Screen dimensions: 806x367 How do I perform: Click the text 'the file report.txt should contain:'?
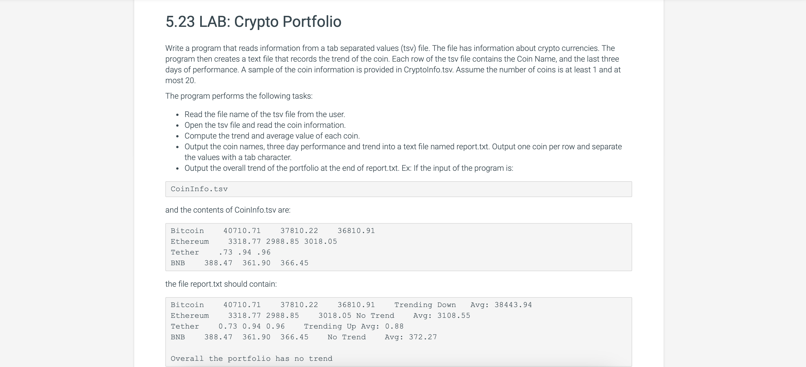[x=221, y=284]
